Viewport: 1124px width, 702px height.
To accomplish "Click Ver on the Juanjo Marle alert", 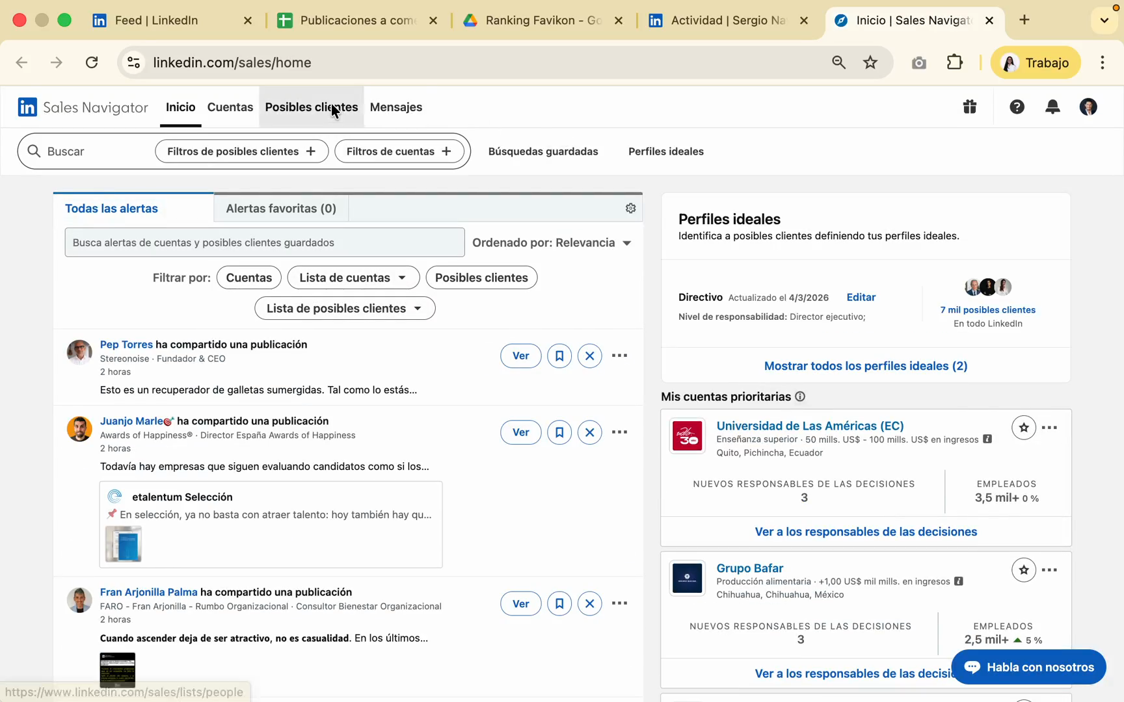I will click(521, 432).
